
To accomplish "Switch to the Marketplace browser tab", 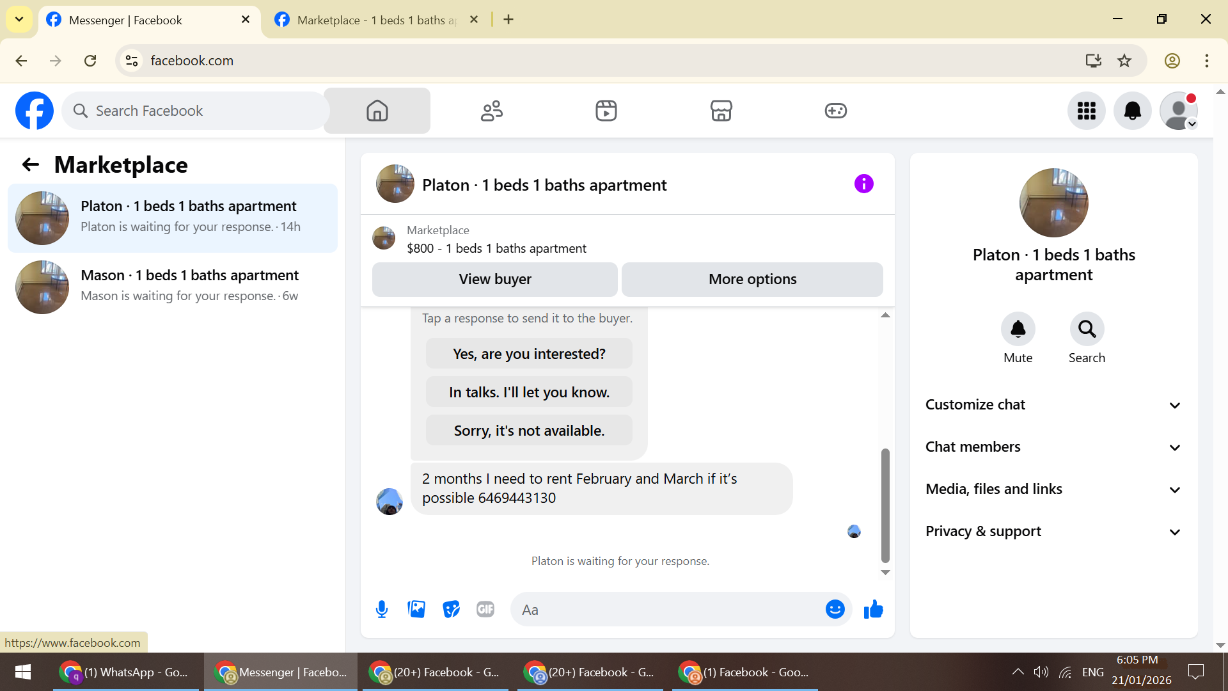I will 376,20.
